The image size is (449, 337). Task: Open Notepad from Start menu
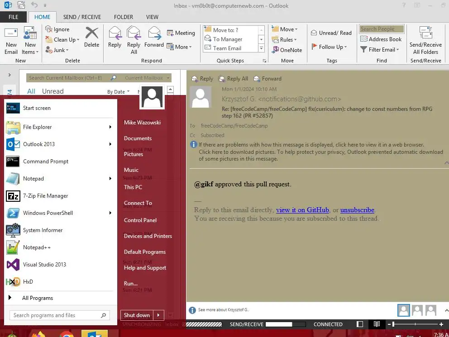coord(60,179)
